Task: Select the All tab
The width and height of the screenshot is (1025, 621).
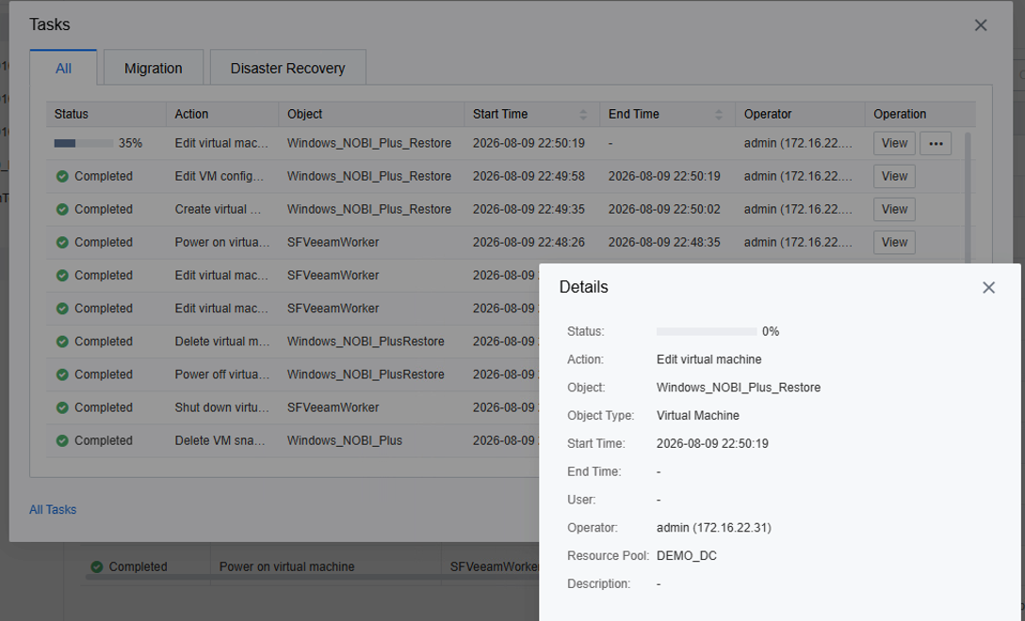Action: coord(63,68)
